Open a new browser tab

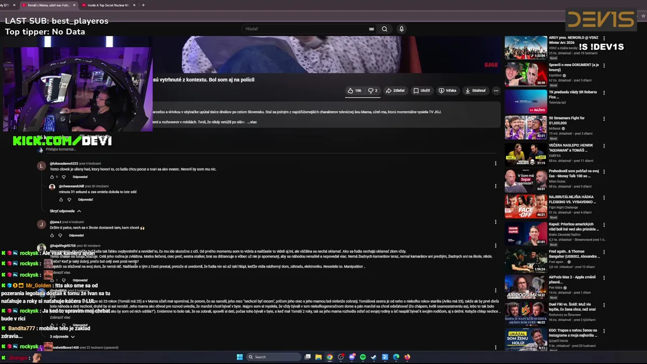(x=143, y=5)
